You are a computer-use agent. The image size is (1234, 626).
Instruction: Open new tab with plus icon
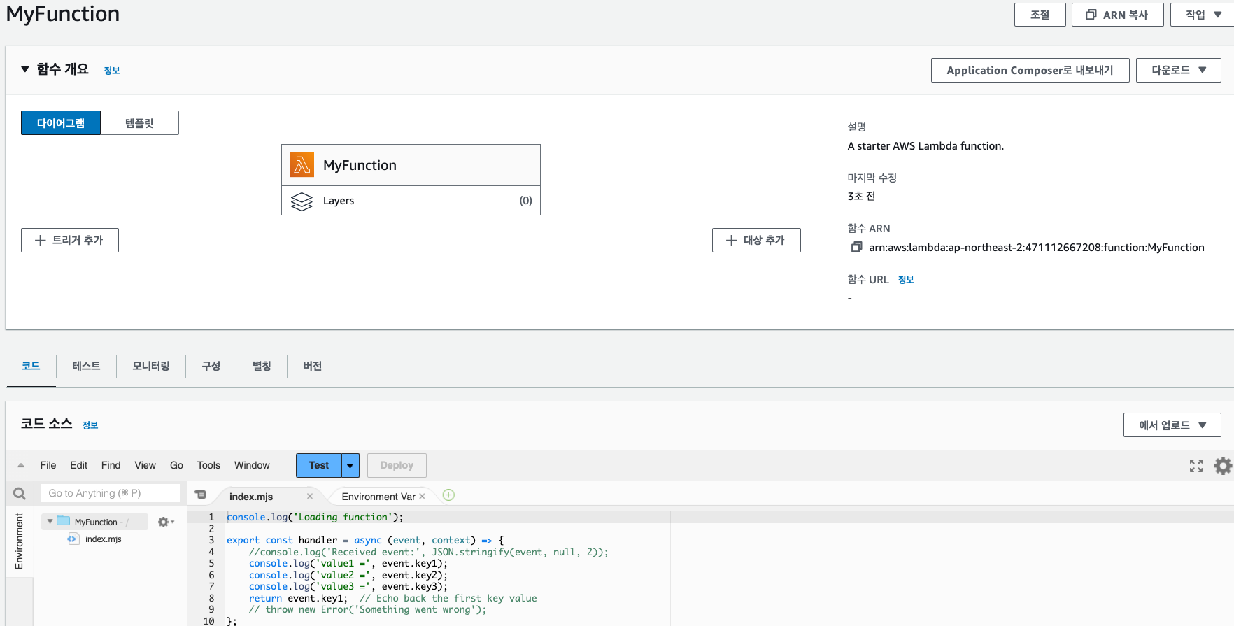(449, 495)
